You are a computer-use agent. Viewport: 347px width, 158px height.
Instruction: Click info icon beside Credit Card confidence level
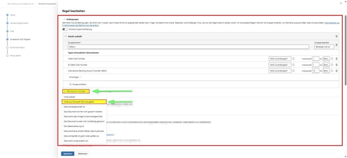(293, 59)
